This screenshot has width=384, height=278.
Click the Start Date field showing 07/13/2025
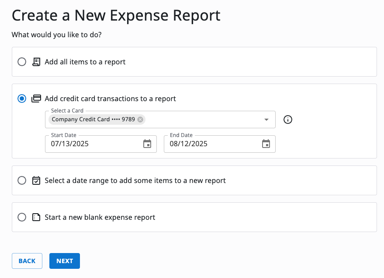click(x=92, y=144)
